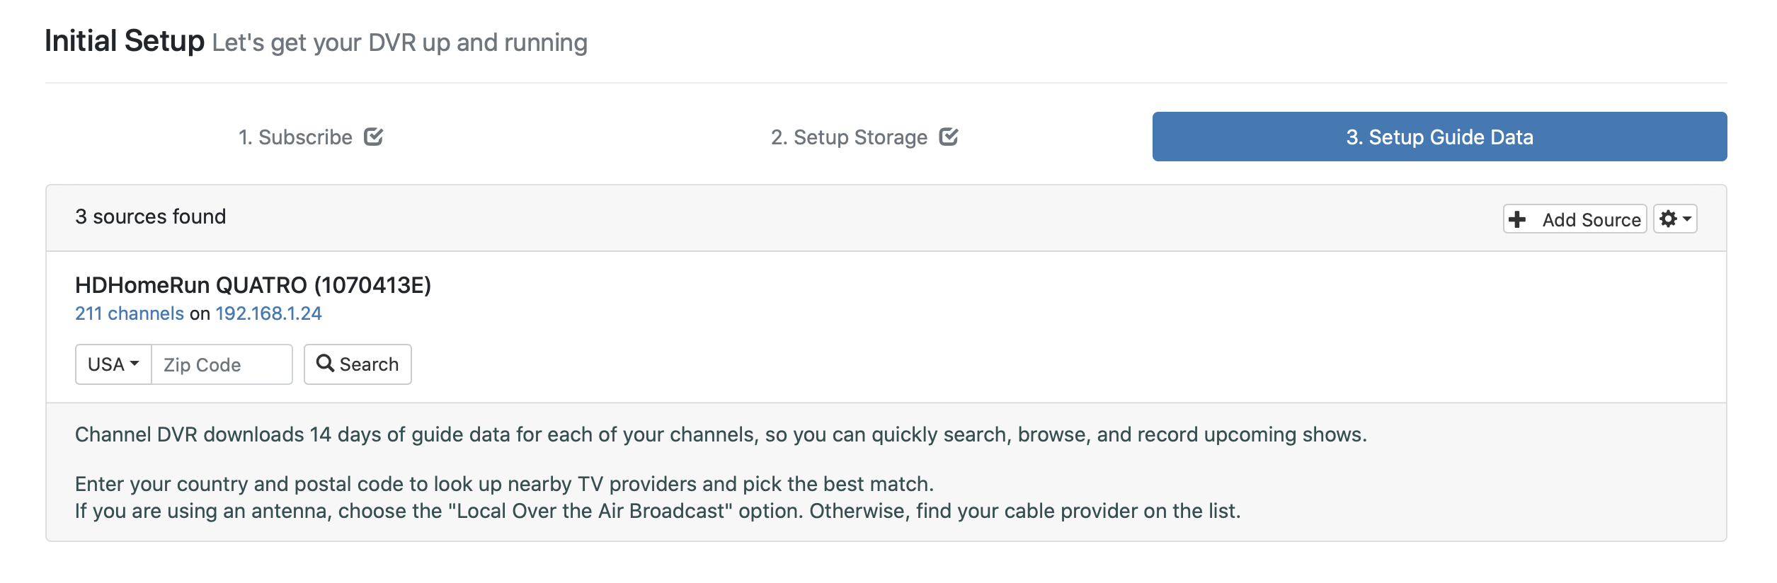Click the plus icon in Add Source
Screen dimensions: 1777x583
1517,219
